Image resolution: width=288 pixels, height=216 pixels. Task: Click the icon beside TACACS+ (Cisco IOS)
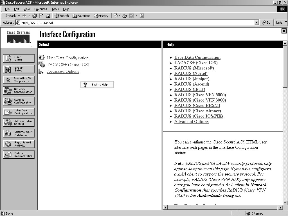point(42,64)
